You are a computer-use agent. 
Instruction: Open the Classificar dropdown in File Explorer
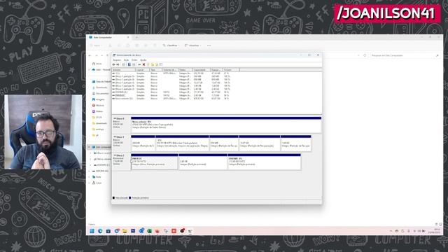171,45
